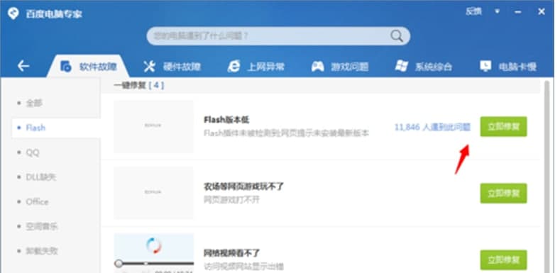Switch to the 硬件故障 tab

click(172, 67)
